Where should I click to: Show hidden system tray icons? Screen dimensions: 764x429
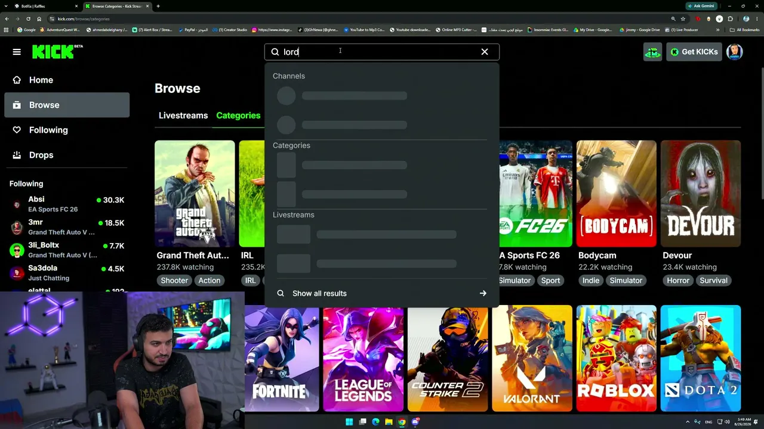688,422
